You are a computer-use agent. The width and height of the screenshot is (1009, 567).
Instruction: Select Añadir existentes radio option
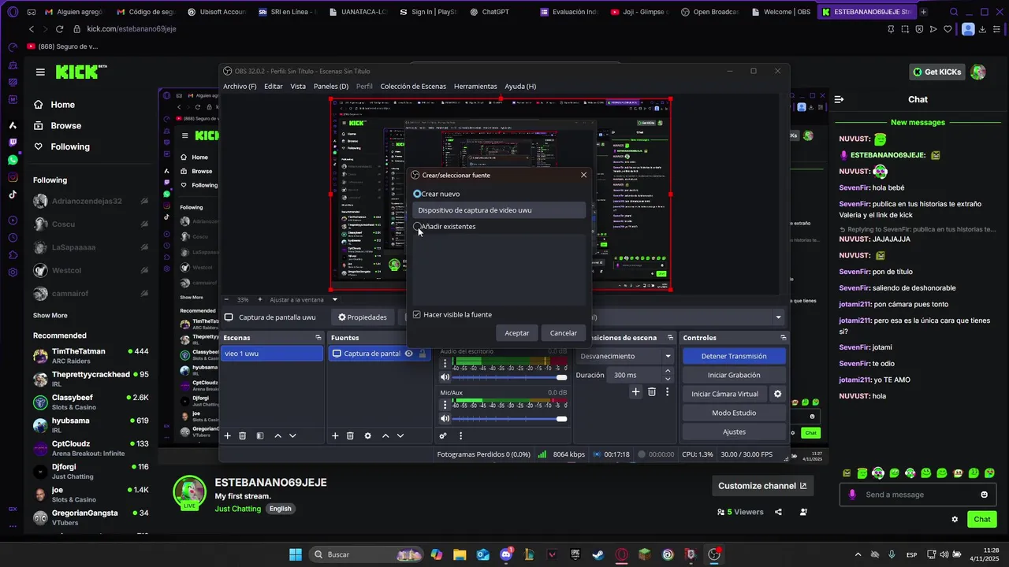(417, 227)
